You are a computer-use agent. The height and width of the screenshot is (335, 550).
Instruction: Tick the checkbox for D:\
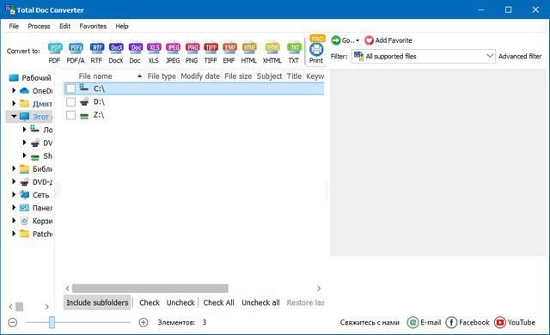[x=70, y=102]
